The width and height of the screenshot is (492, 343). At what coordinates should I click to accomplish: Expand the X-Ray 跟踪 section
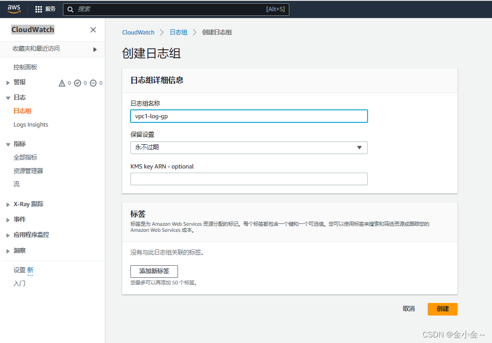tap(8, 205)
